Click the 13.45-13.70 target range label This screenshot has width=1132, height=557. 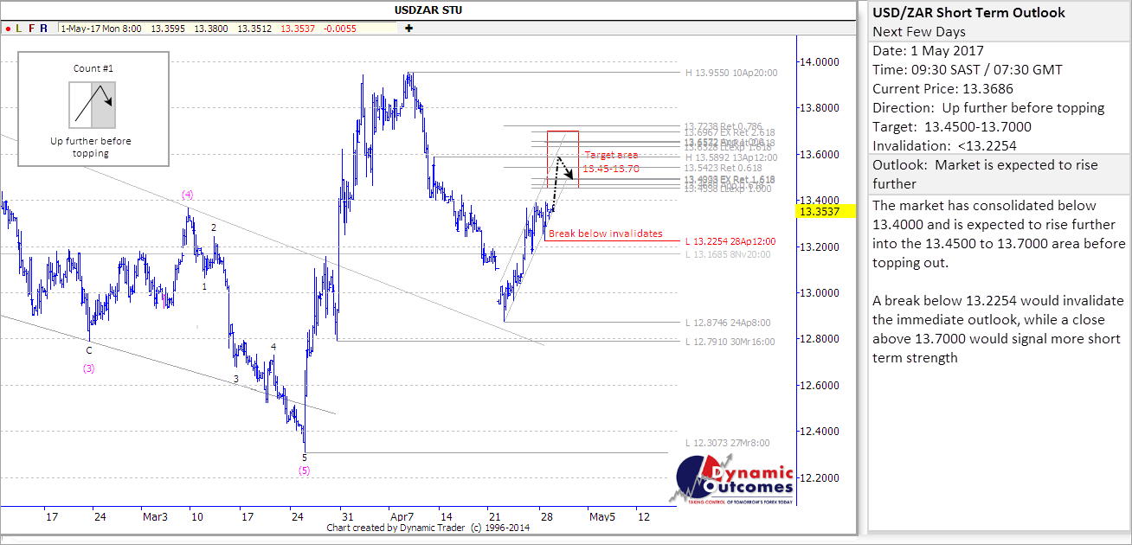coord(610,169)
